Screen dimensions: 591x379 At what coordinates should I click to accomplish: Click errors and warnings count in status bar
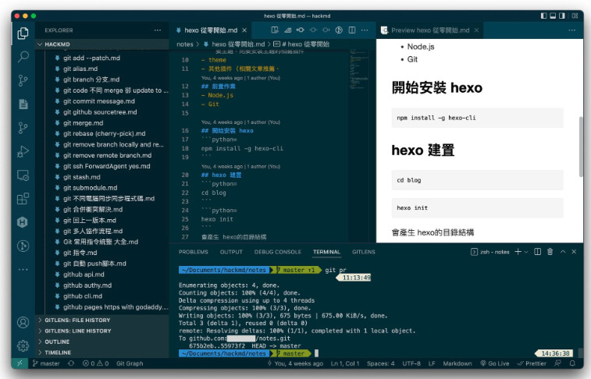point(96,363)
